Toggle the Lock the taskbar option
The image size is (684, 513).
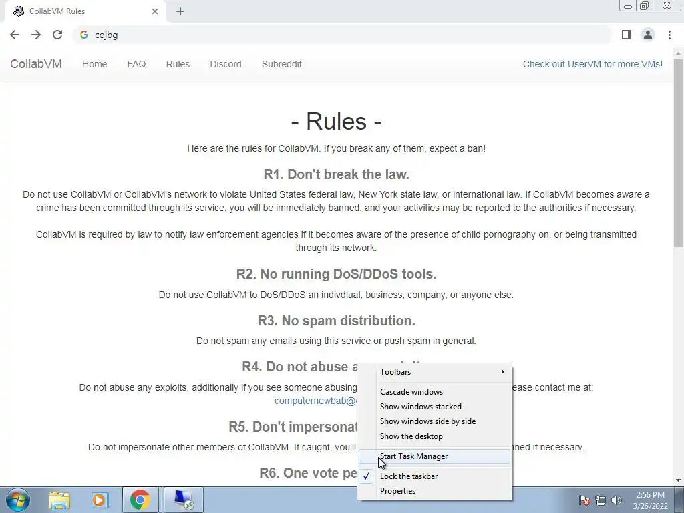[434, 476]
